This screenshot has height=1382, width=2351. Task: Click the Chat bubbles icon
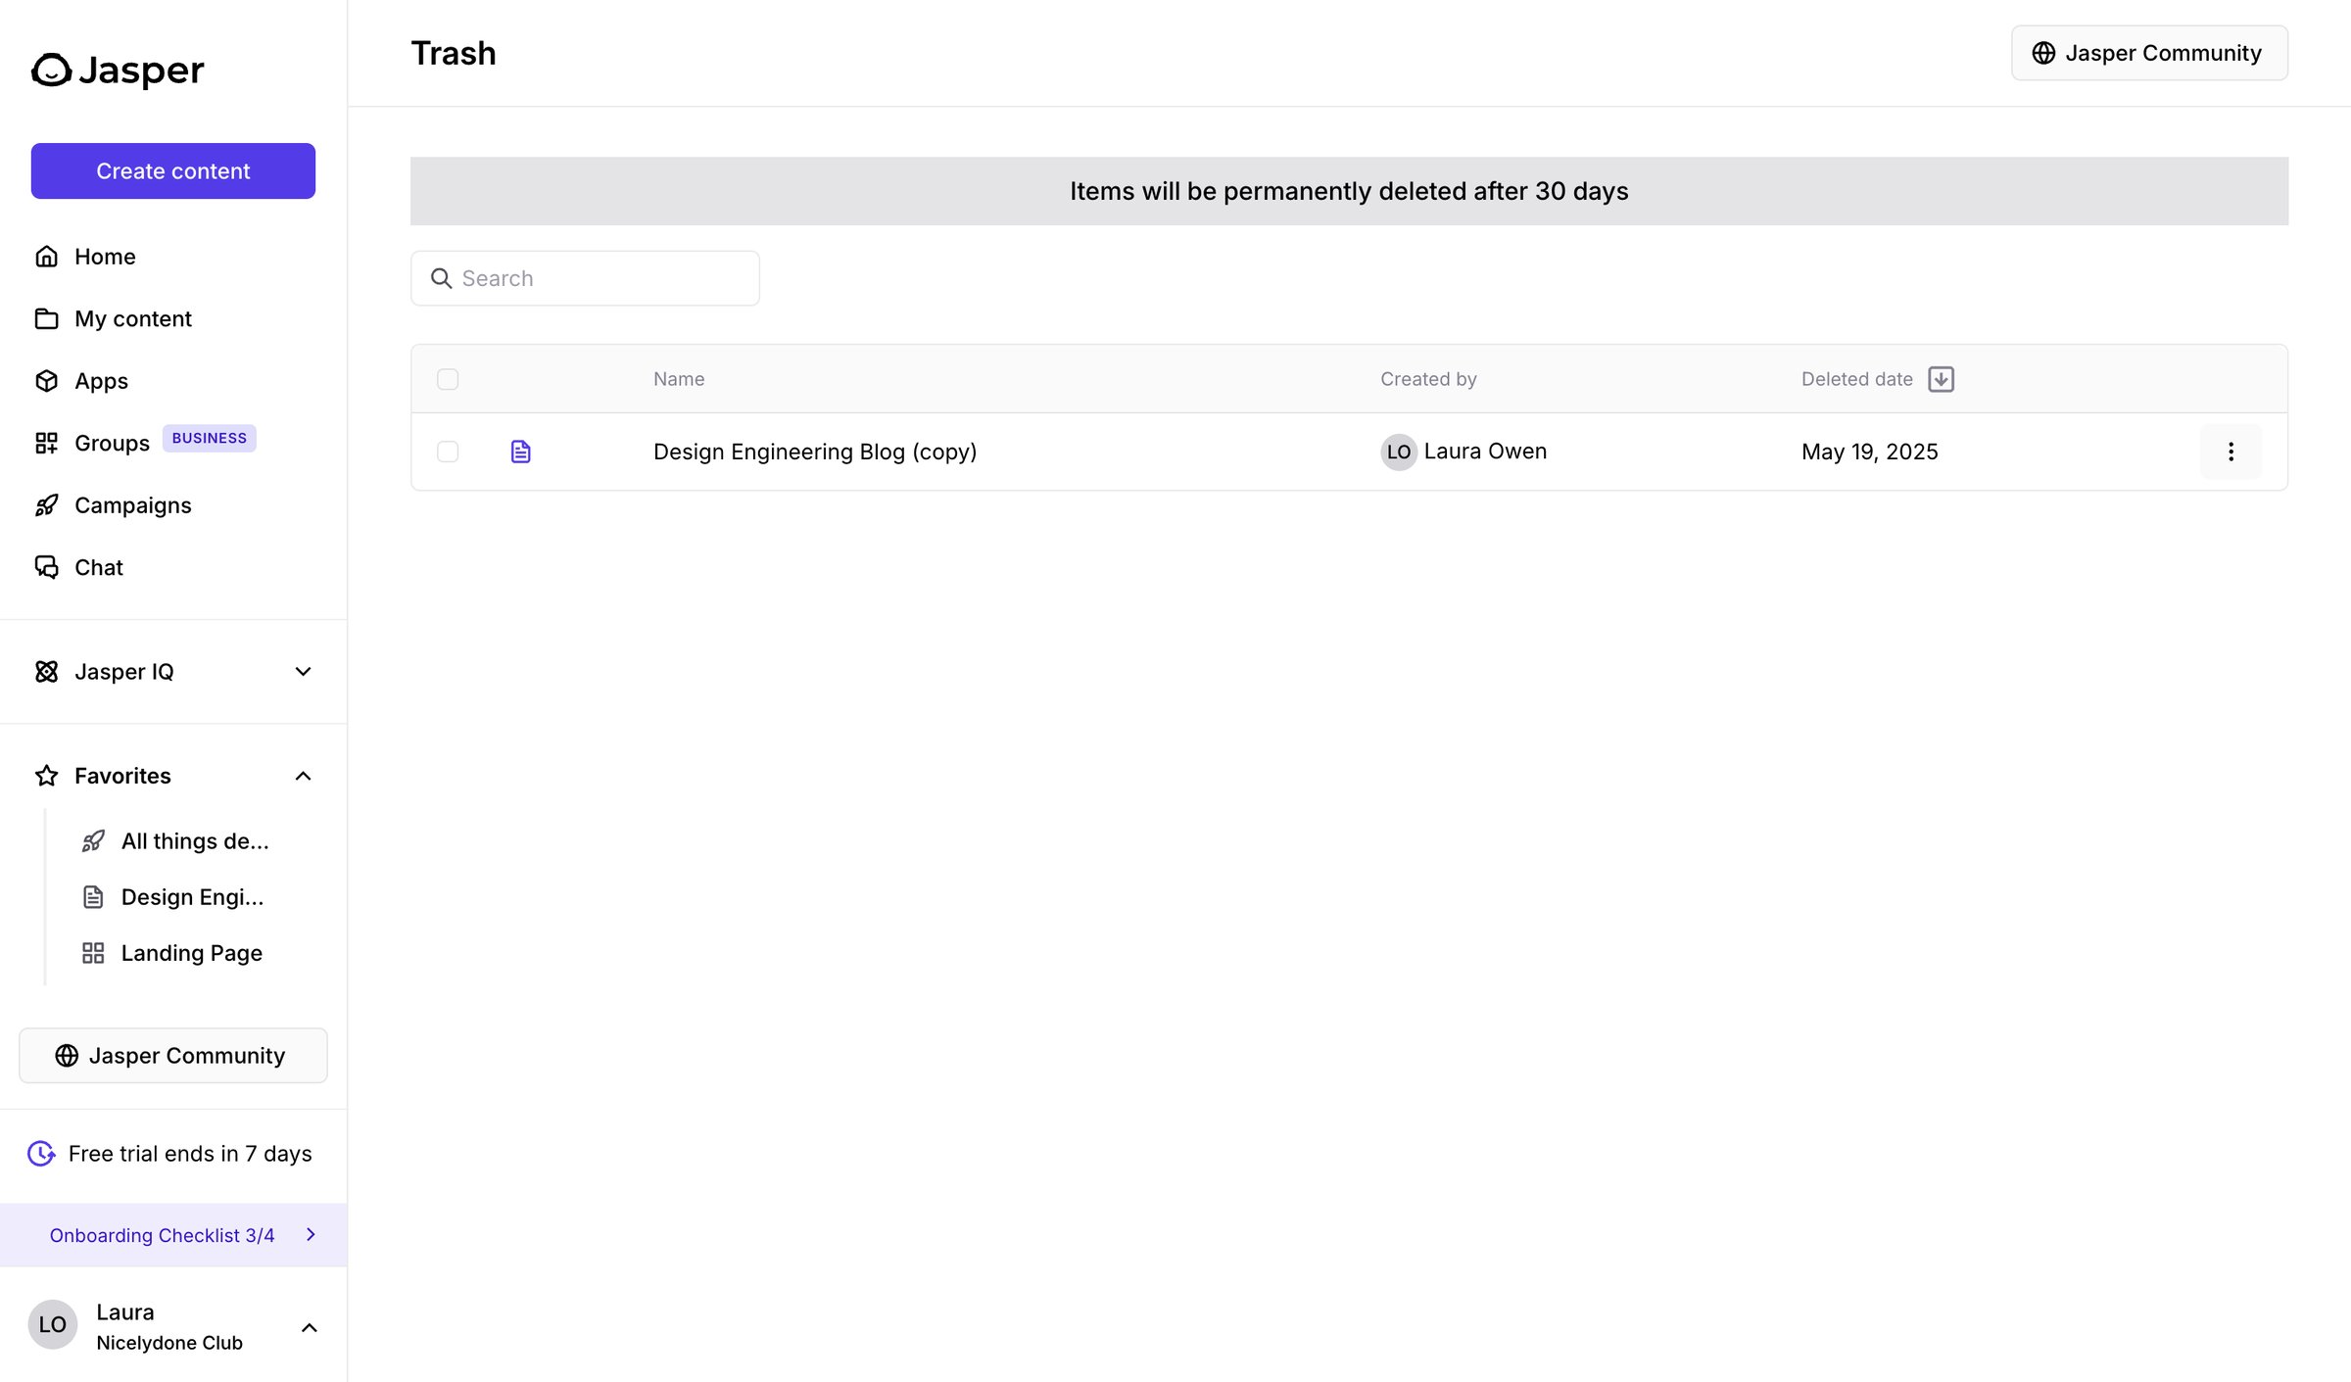(46, 567)
